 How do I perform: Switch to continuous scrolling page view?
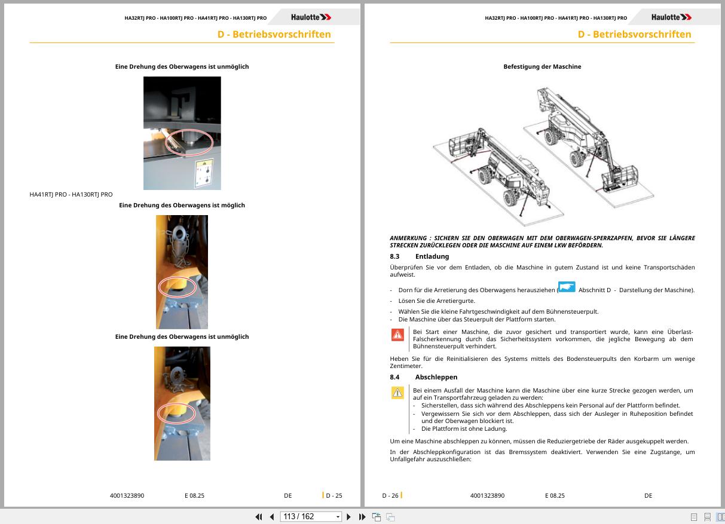coord(707,517)
